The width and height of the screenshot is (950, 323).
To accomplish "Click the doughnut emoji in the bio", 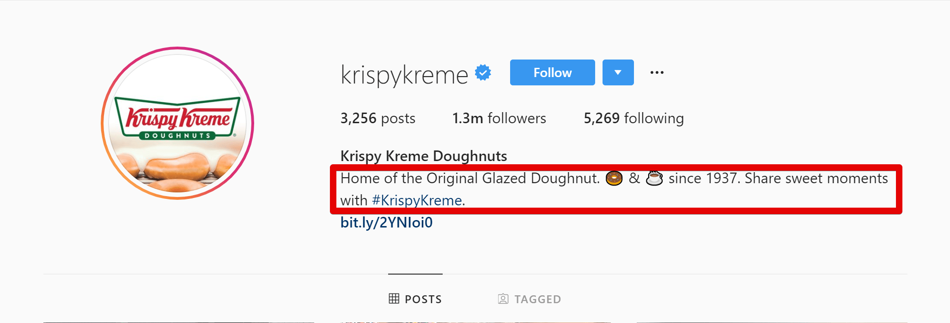I will coord(614,178).
